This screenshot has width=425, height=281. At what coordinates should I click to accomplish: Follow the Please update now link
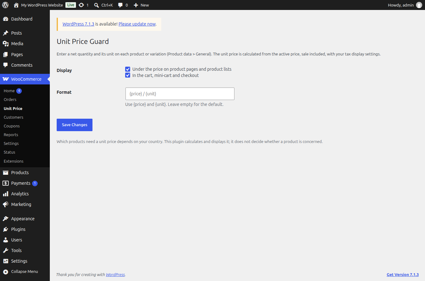[x=137, y=24]
